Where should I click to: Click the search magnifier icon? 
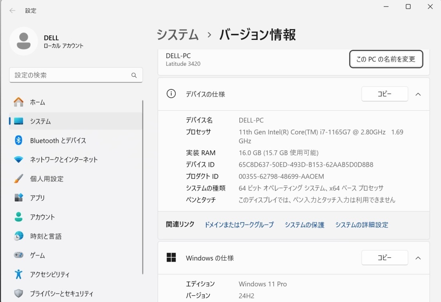(134, 75)
